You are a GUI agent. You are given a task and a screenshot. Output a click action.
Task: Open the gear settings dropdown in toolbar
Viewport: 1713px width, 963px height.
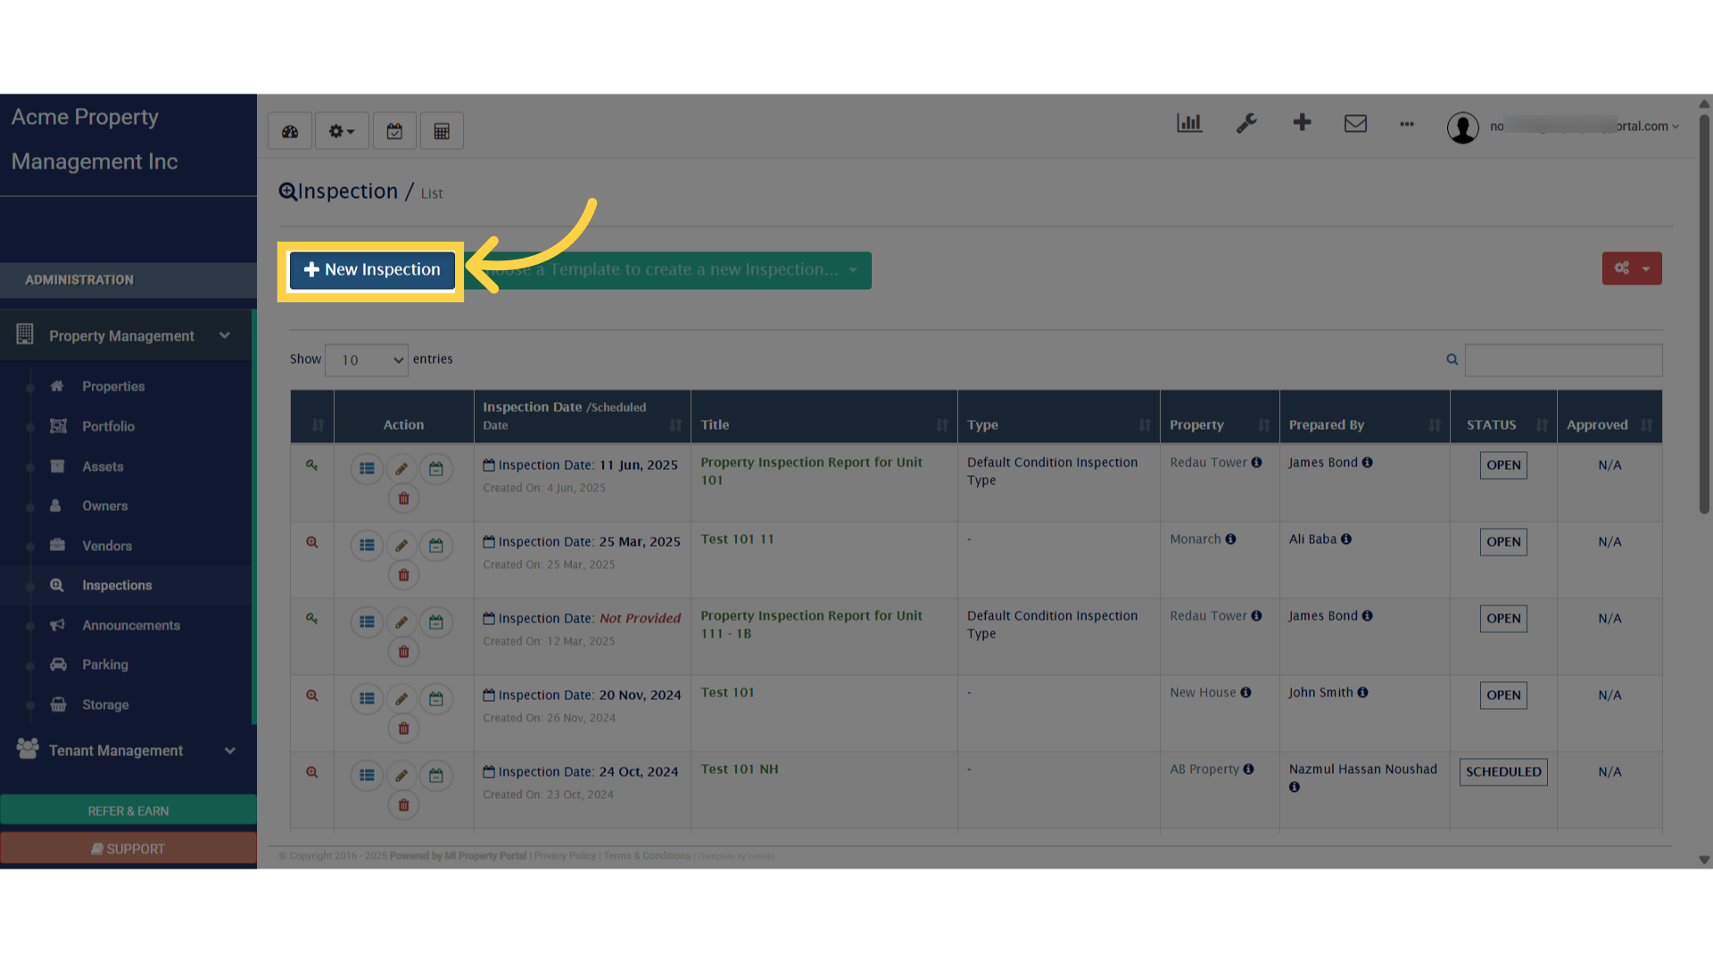click(x=341, y=132)
